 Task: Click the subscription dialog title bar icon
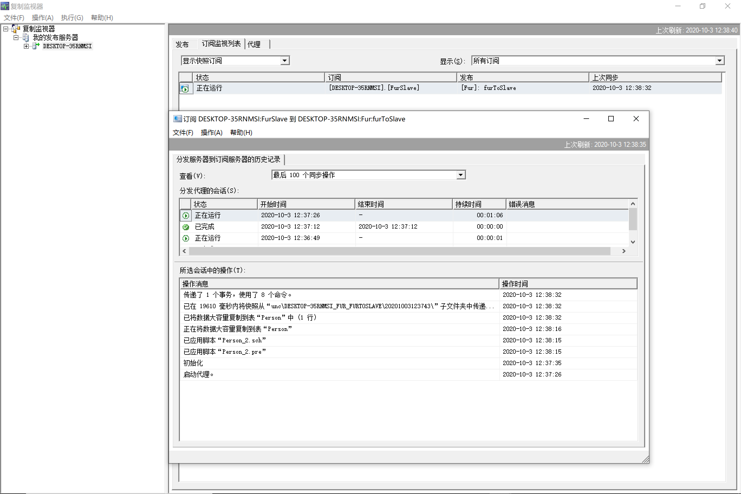[177, 119]
